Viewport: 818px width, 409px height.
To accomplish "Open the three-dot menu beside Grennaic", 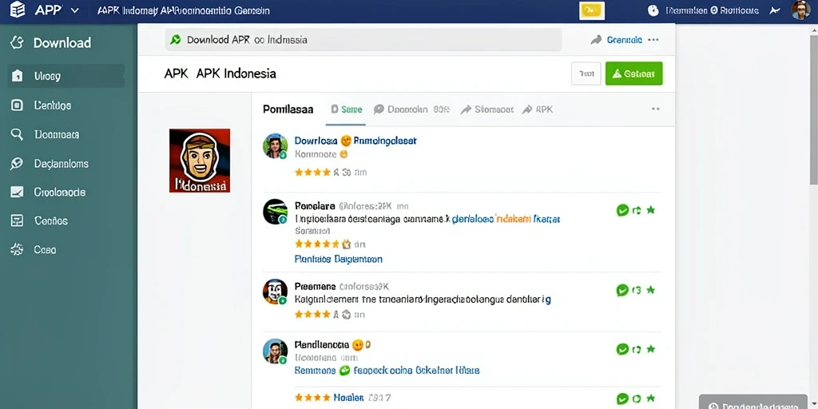I will tap(653, 40).
